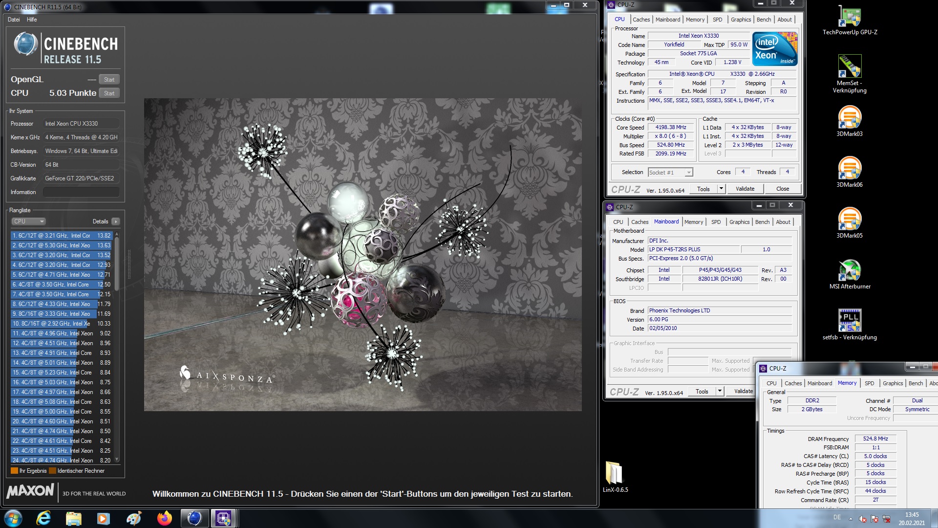Screen dimensions: 938x528
Task: Open Memory tab in top CPU-Z window
Action: (x=695, y=20)
